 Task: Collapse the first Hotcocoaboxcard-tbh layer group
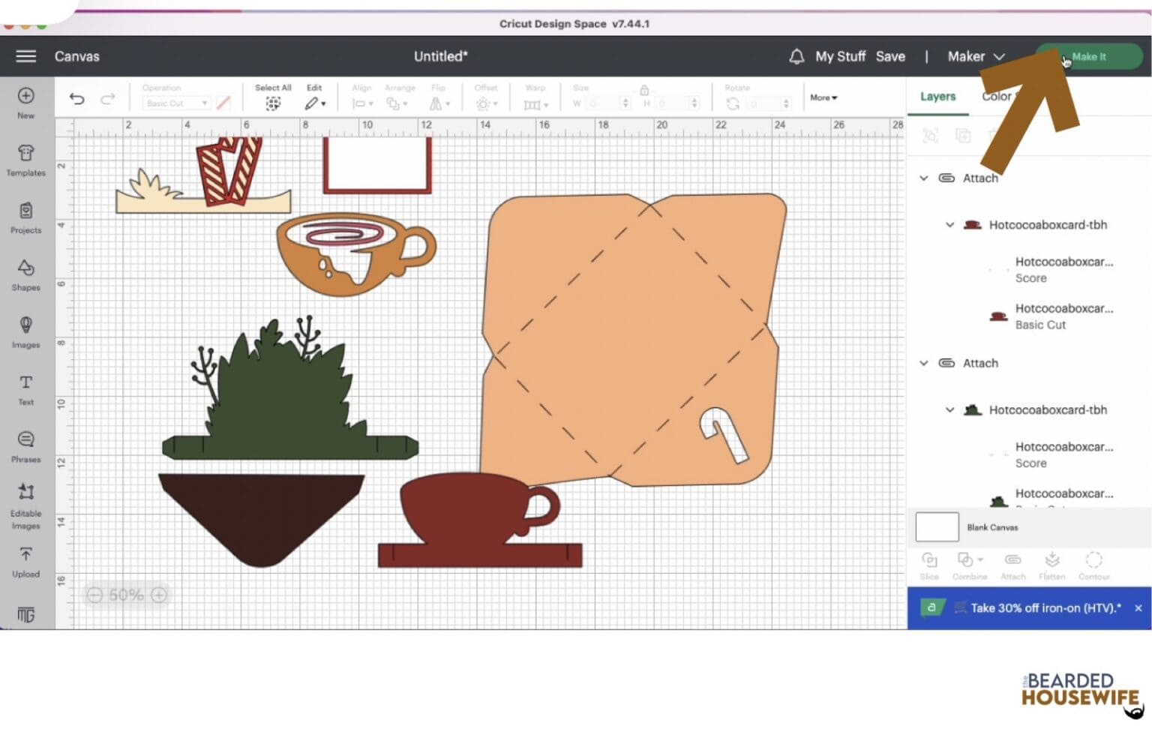949,225
